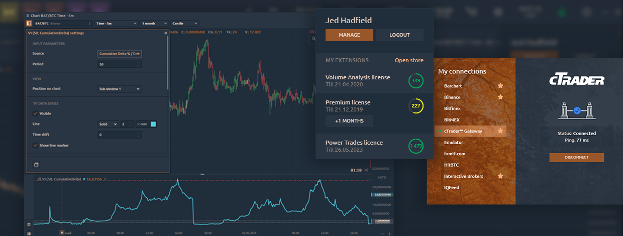
Task: Select Binance in My connections
Action: 452,97
